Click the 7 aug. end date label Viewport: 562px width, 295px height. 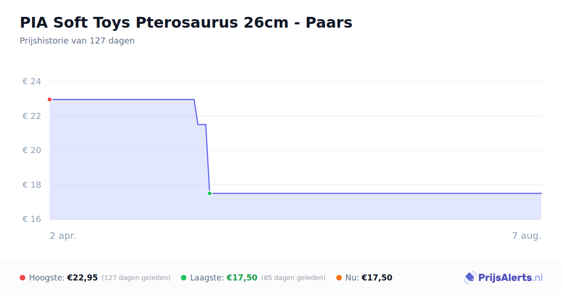pyautogui.click(x=527, y=236)
